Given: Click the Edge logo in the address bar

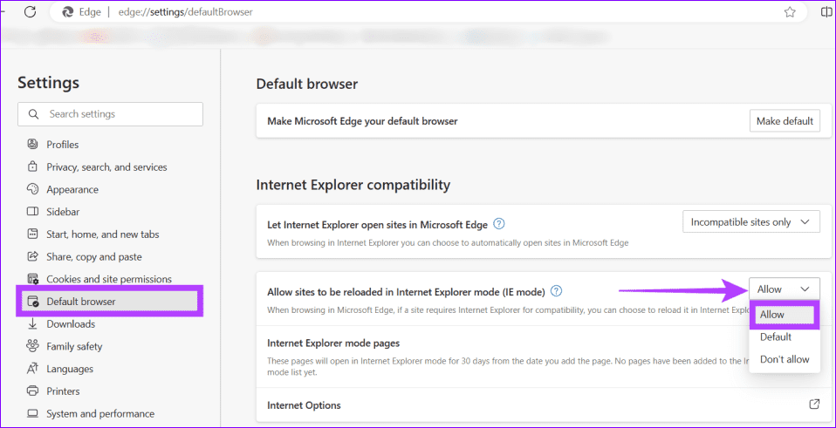Looking at the screenshot, I should pos(68,12).
